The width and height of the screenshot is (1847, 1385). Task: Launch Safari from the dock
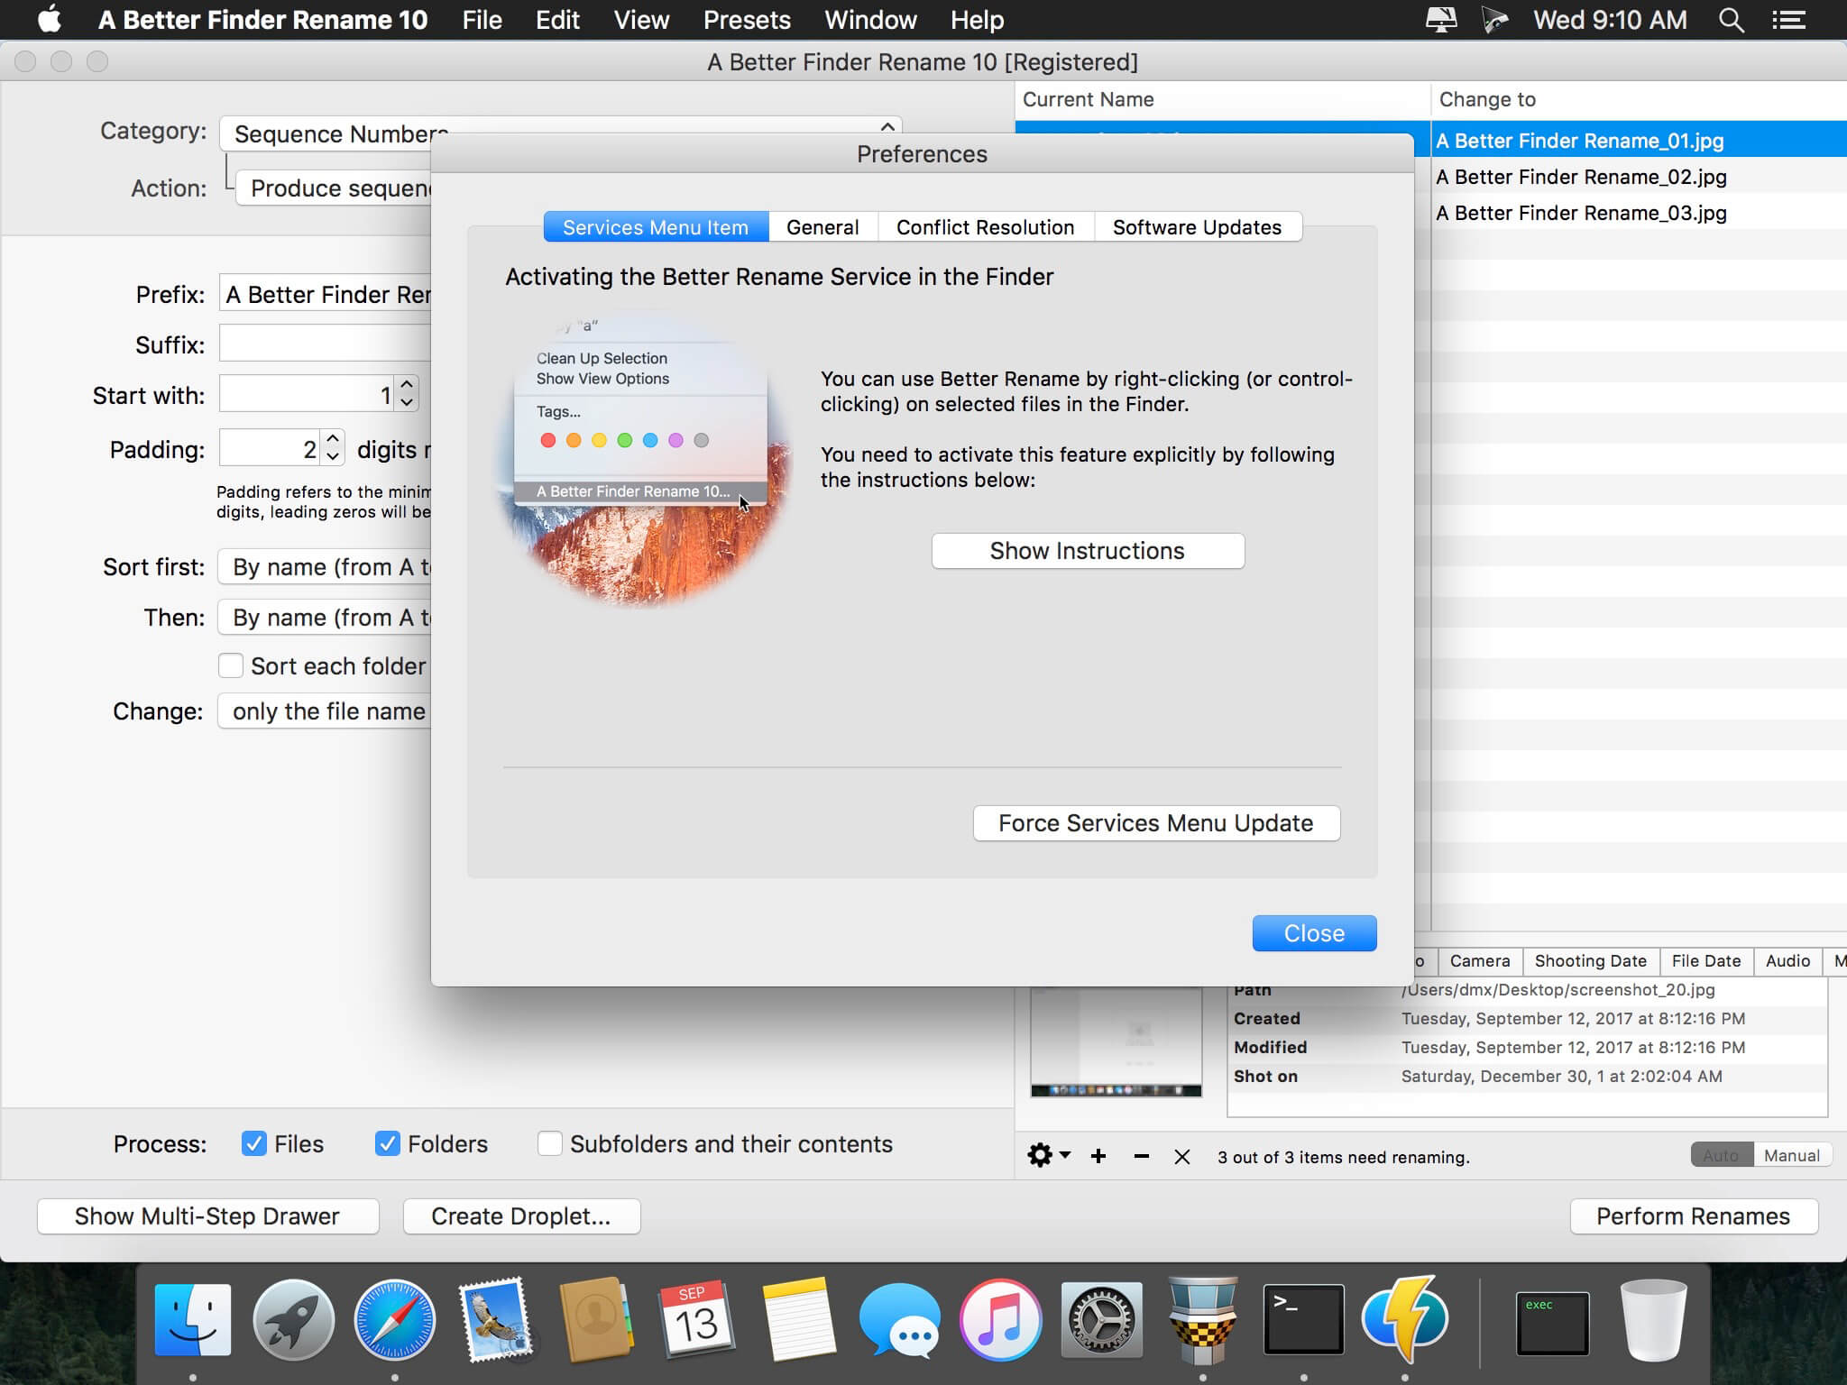pos(394,1318)
